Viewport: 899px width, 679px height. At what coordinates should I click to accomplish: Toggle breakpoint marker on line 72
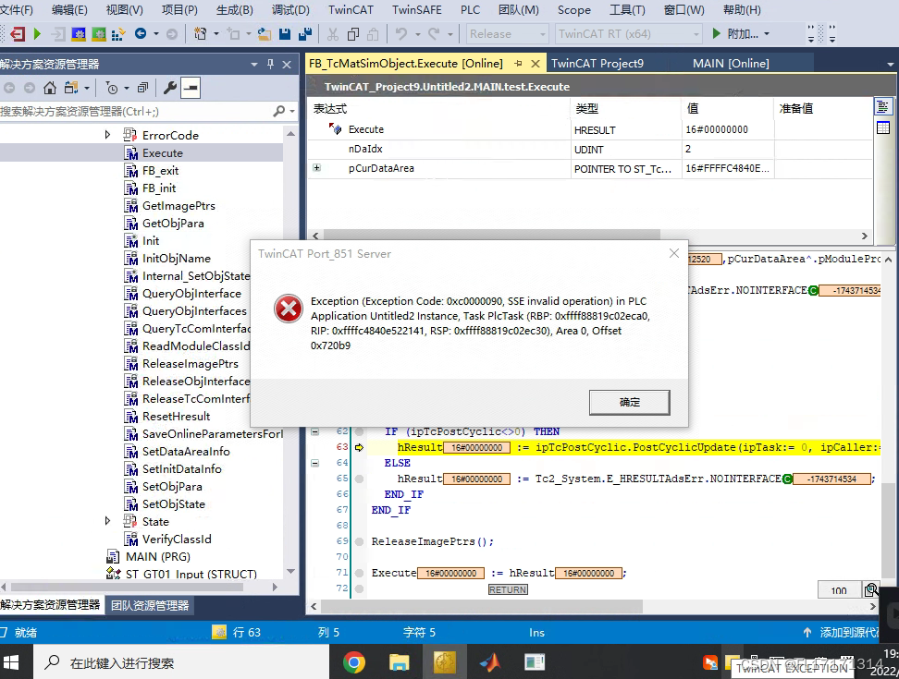(x=359, y=588)
